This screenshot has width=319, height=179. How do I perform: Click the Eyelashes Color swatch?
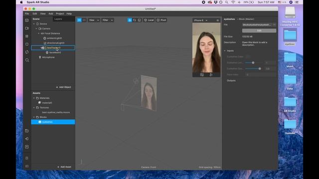point(248,57)
